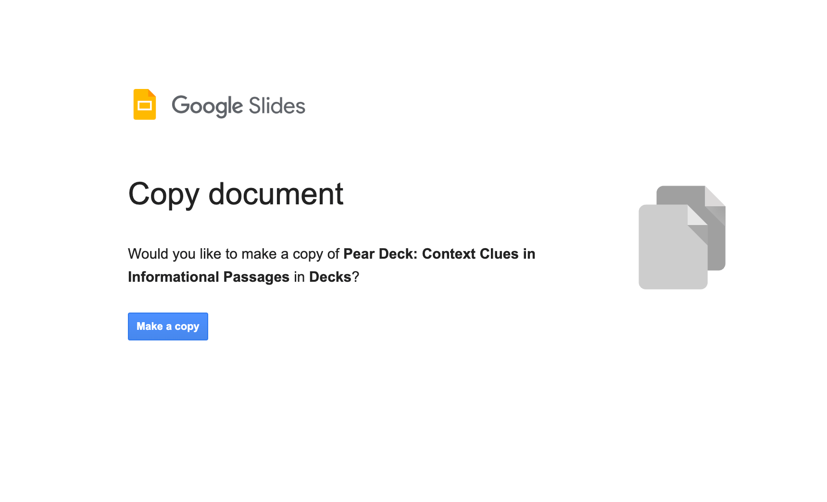This screenshot has width=827, height=502.
Task: Click the gray copy documents illustration
Action: pyautogui.click(x=682, y=238)
